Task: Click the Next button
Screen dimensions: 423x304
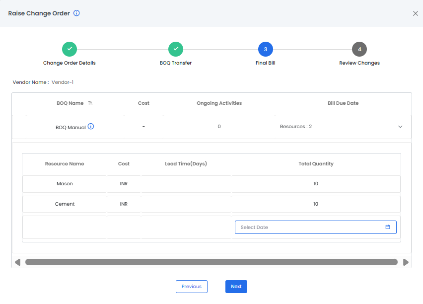Action: pyautogui.click(x=236, y=287)
